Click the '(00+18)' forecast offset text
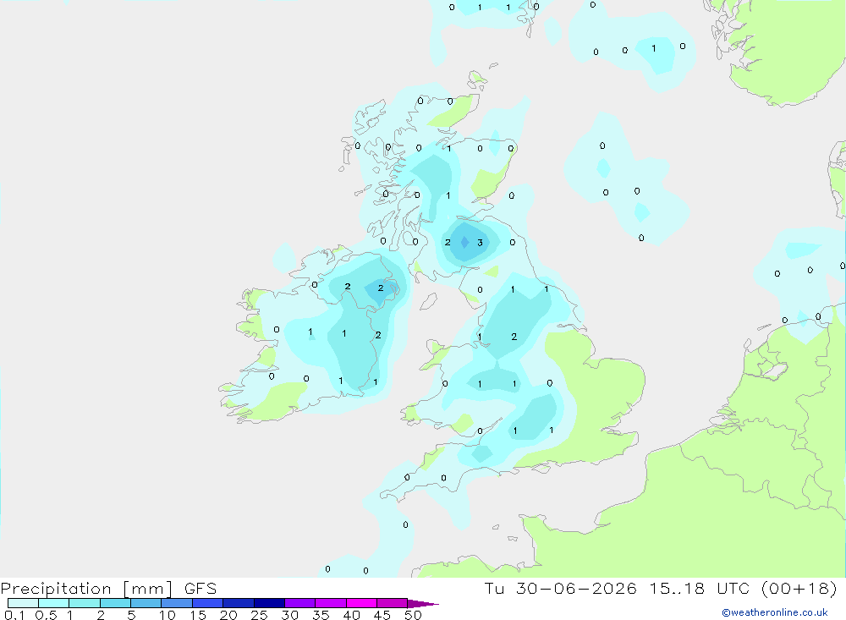Viewport: 846px width, 620px height. click(x=799, y=588)
